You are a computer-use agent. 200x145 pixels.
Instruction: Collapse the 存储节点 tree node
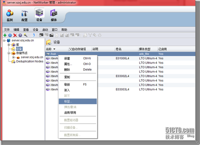(9, 53)
